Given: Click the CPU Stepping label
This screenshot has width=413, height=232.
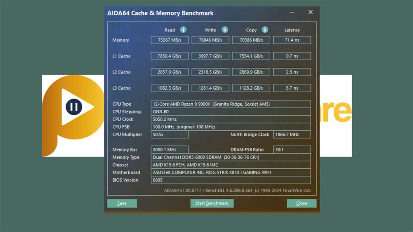Looking at the screenshot, I should pos(127,112).
